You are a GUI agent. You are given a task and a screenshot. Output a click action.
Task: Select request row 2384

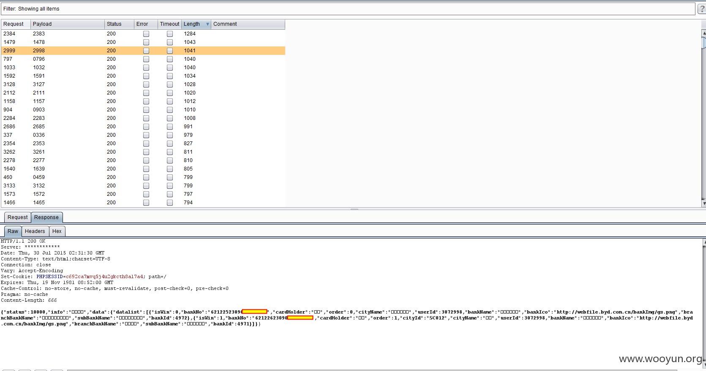pyautogui.click(x=143, y=34)
